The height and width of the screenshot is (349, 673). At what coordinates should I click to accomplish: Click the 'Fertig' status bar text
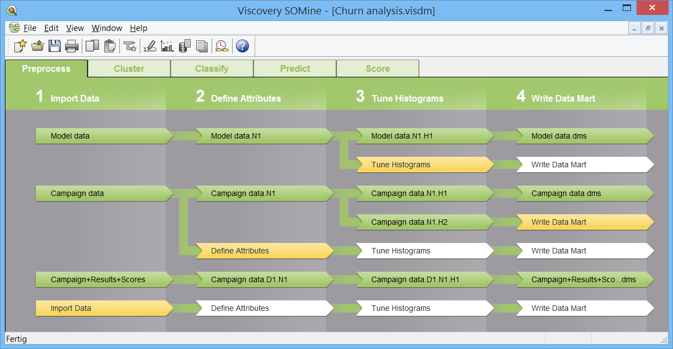pyautogui.click(x=16, y=339)
